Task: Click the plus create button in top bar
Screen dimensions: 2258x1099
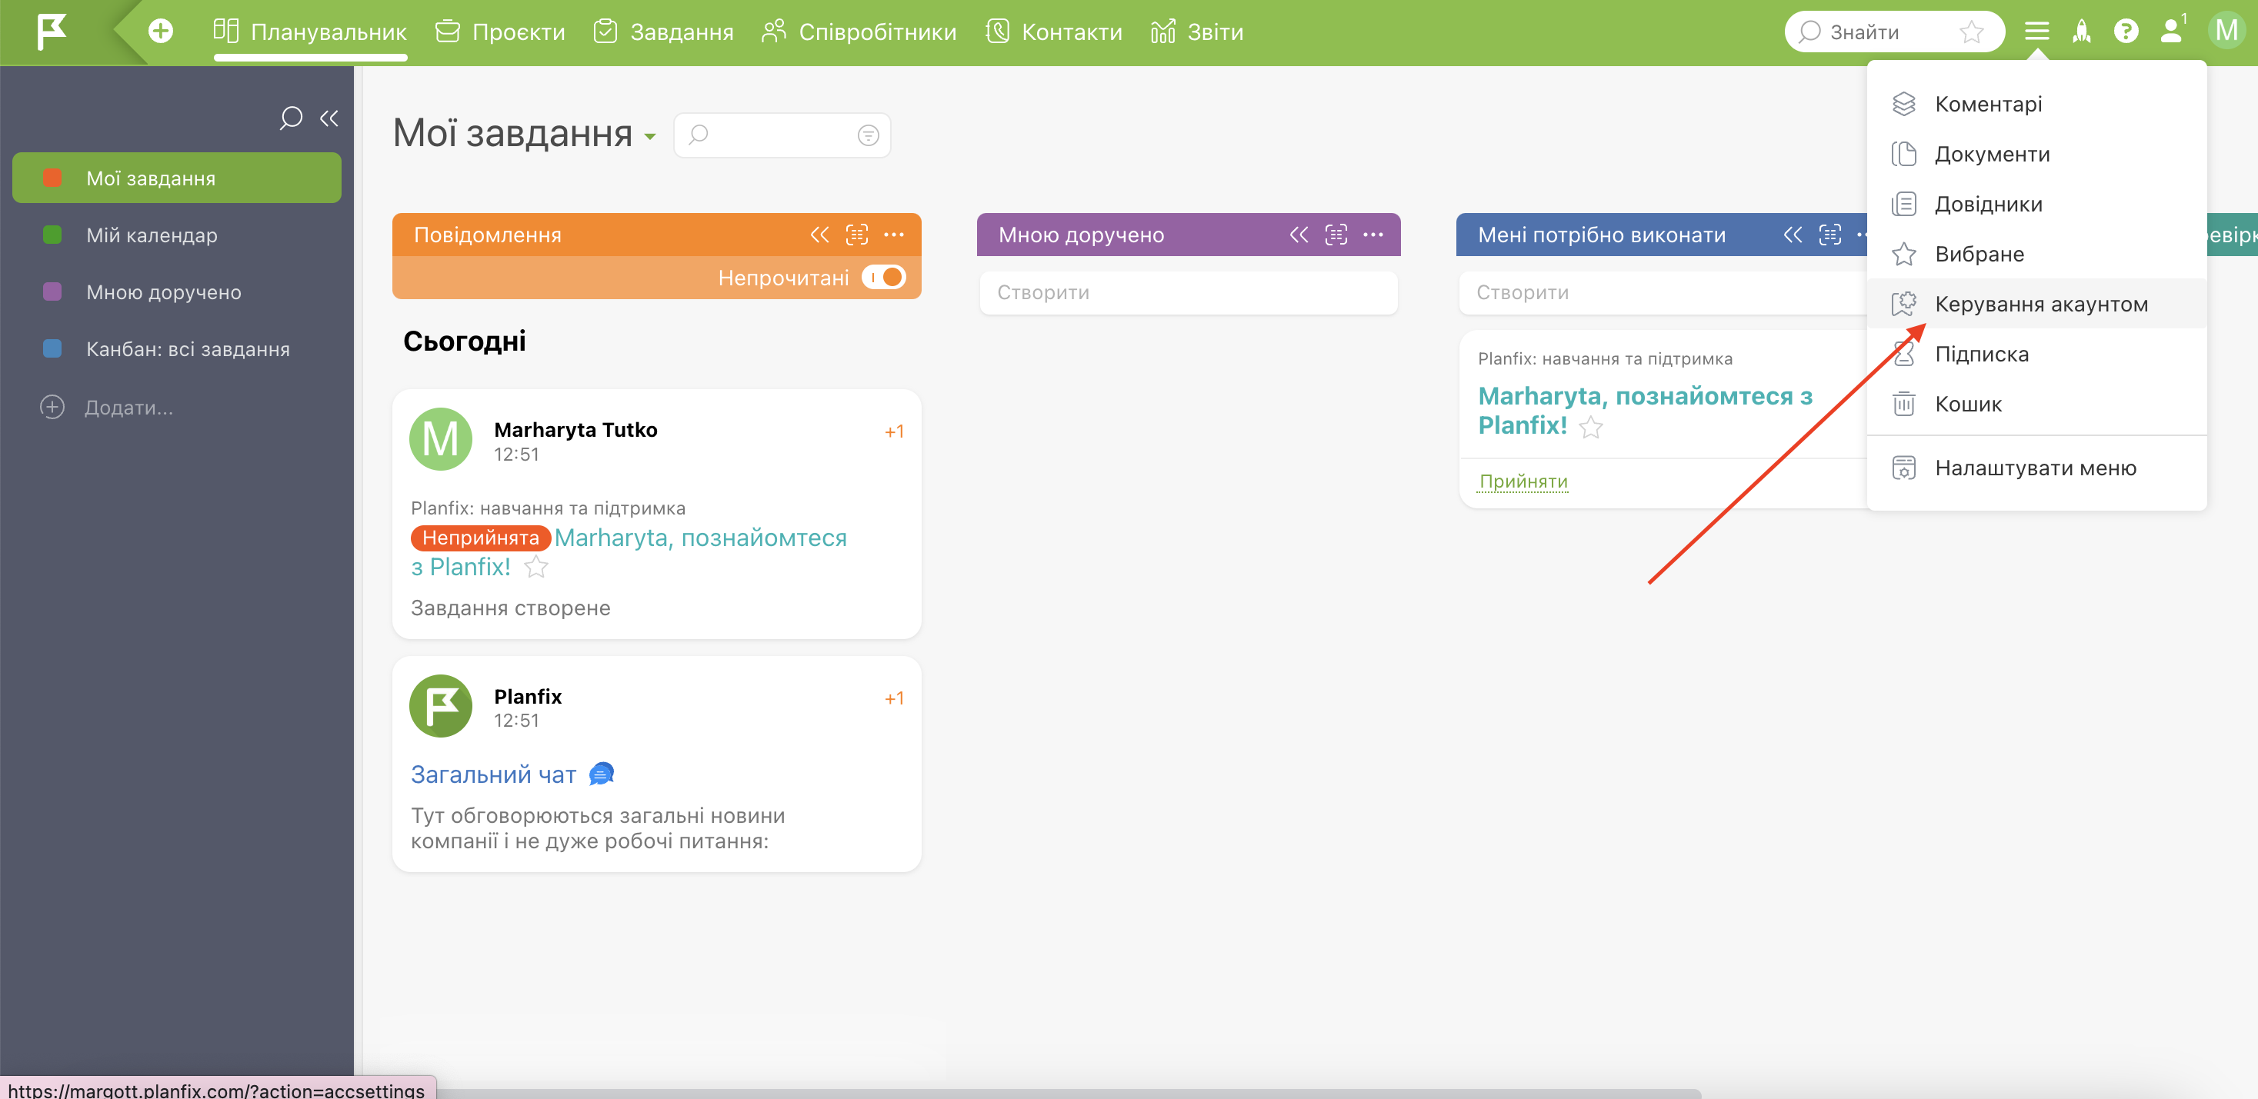Action: [x=161, y=32]
